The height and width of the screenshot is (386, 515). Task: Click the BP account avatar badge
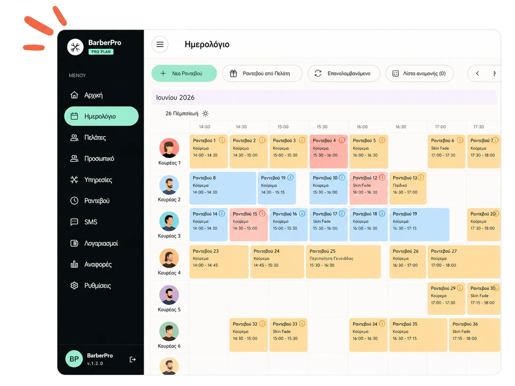tap(74, 359)
